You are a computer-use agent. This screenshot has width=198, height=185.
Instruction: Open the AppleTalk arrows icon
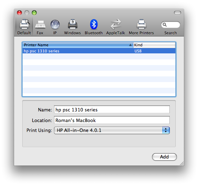(116, 24)
